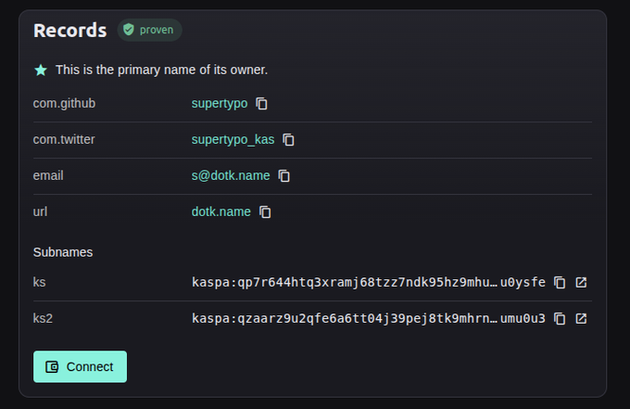Copy the ks subname kaspa address

tap(560, 283)
